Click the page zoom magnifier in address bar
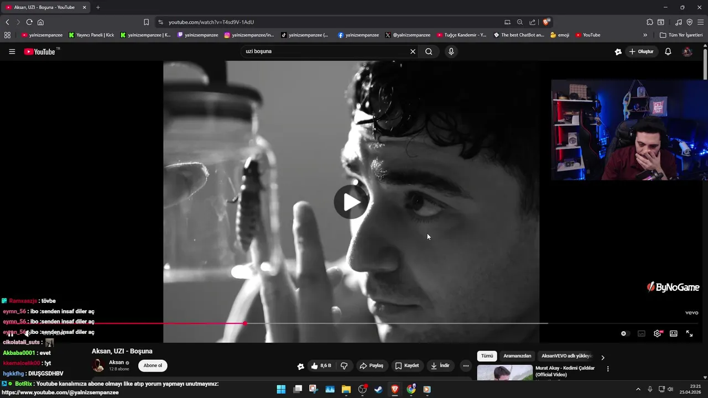Screen dimensions: 708x398 pyautogui.click(x=520, y=22)
